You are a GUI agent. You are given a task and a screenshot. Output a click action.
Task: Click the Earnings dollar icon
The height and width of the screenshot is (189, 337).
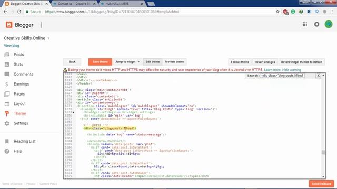click(x=7, y=84)
